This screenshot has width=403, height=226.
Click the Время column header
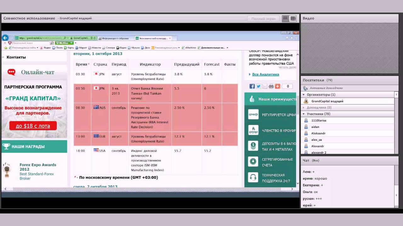(x=82, y=64)
